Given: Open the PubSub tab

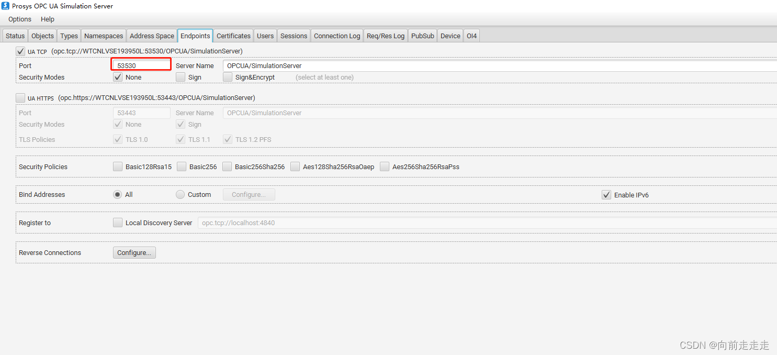Looking at the screenshot, I should point(423,36).
